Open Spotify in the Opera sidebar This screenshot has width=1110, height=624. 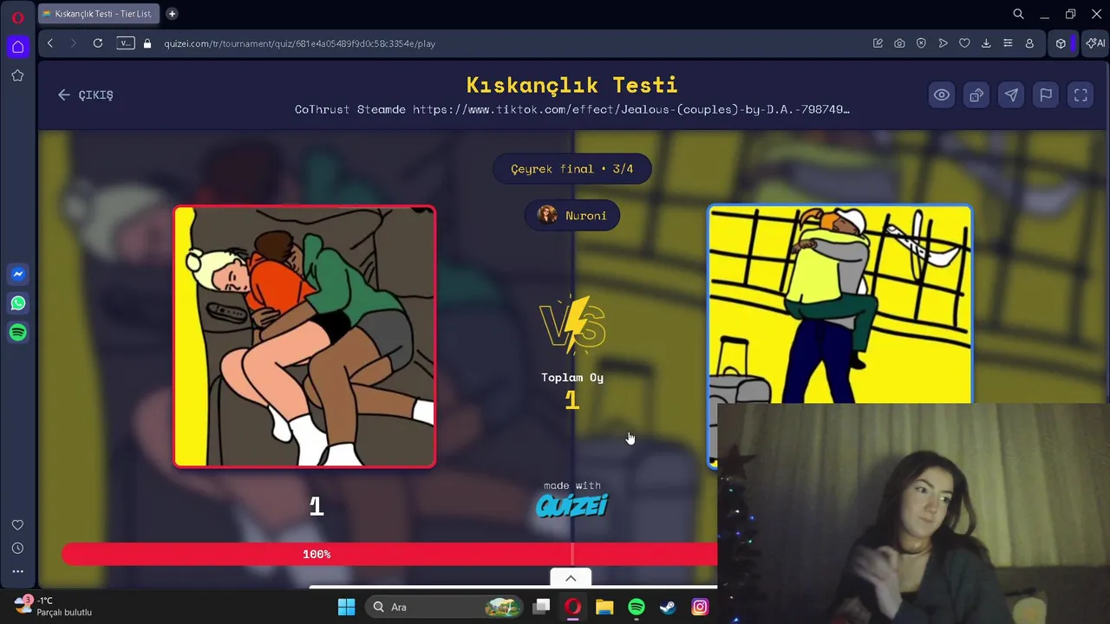click(x=17, y=333)
